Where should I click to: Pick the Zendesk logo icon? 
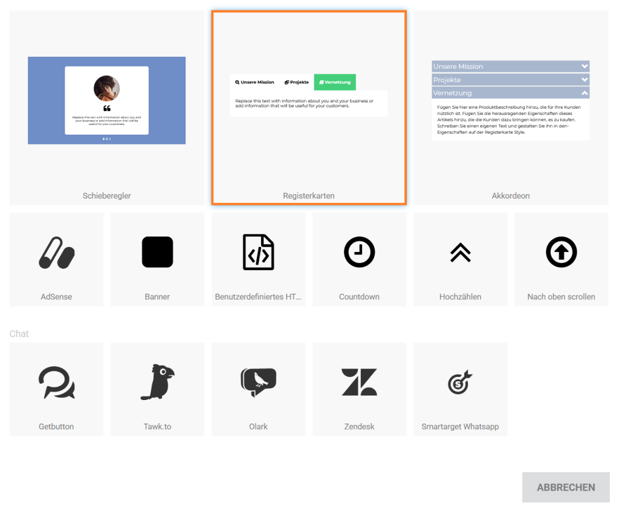[x=359, y=382]
